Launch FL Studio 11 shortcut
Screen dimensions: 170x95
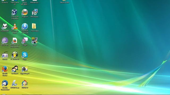click(15, 55)
